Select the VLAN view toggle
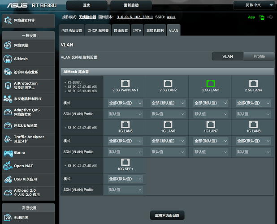Viewport: 277px width, 224px height. tap(227, 56)
